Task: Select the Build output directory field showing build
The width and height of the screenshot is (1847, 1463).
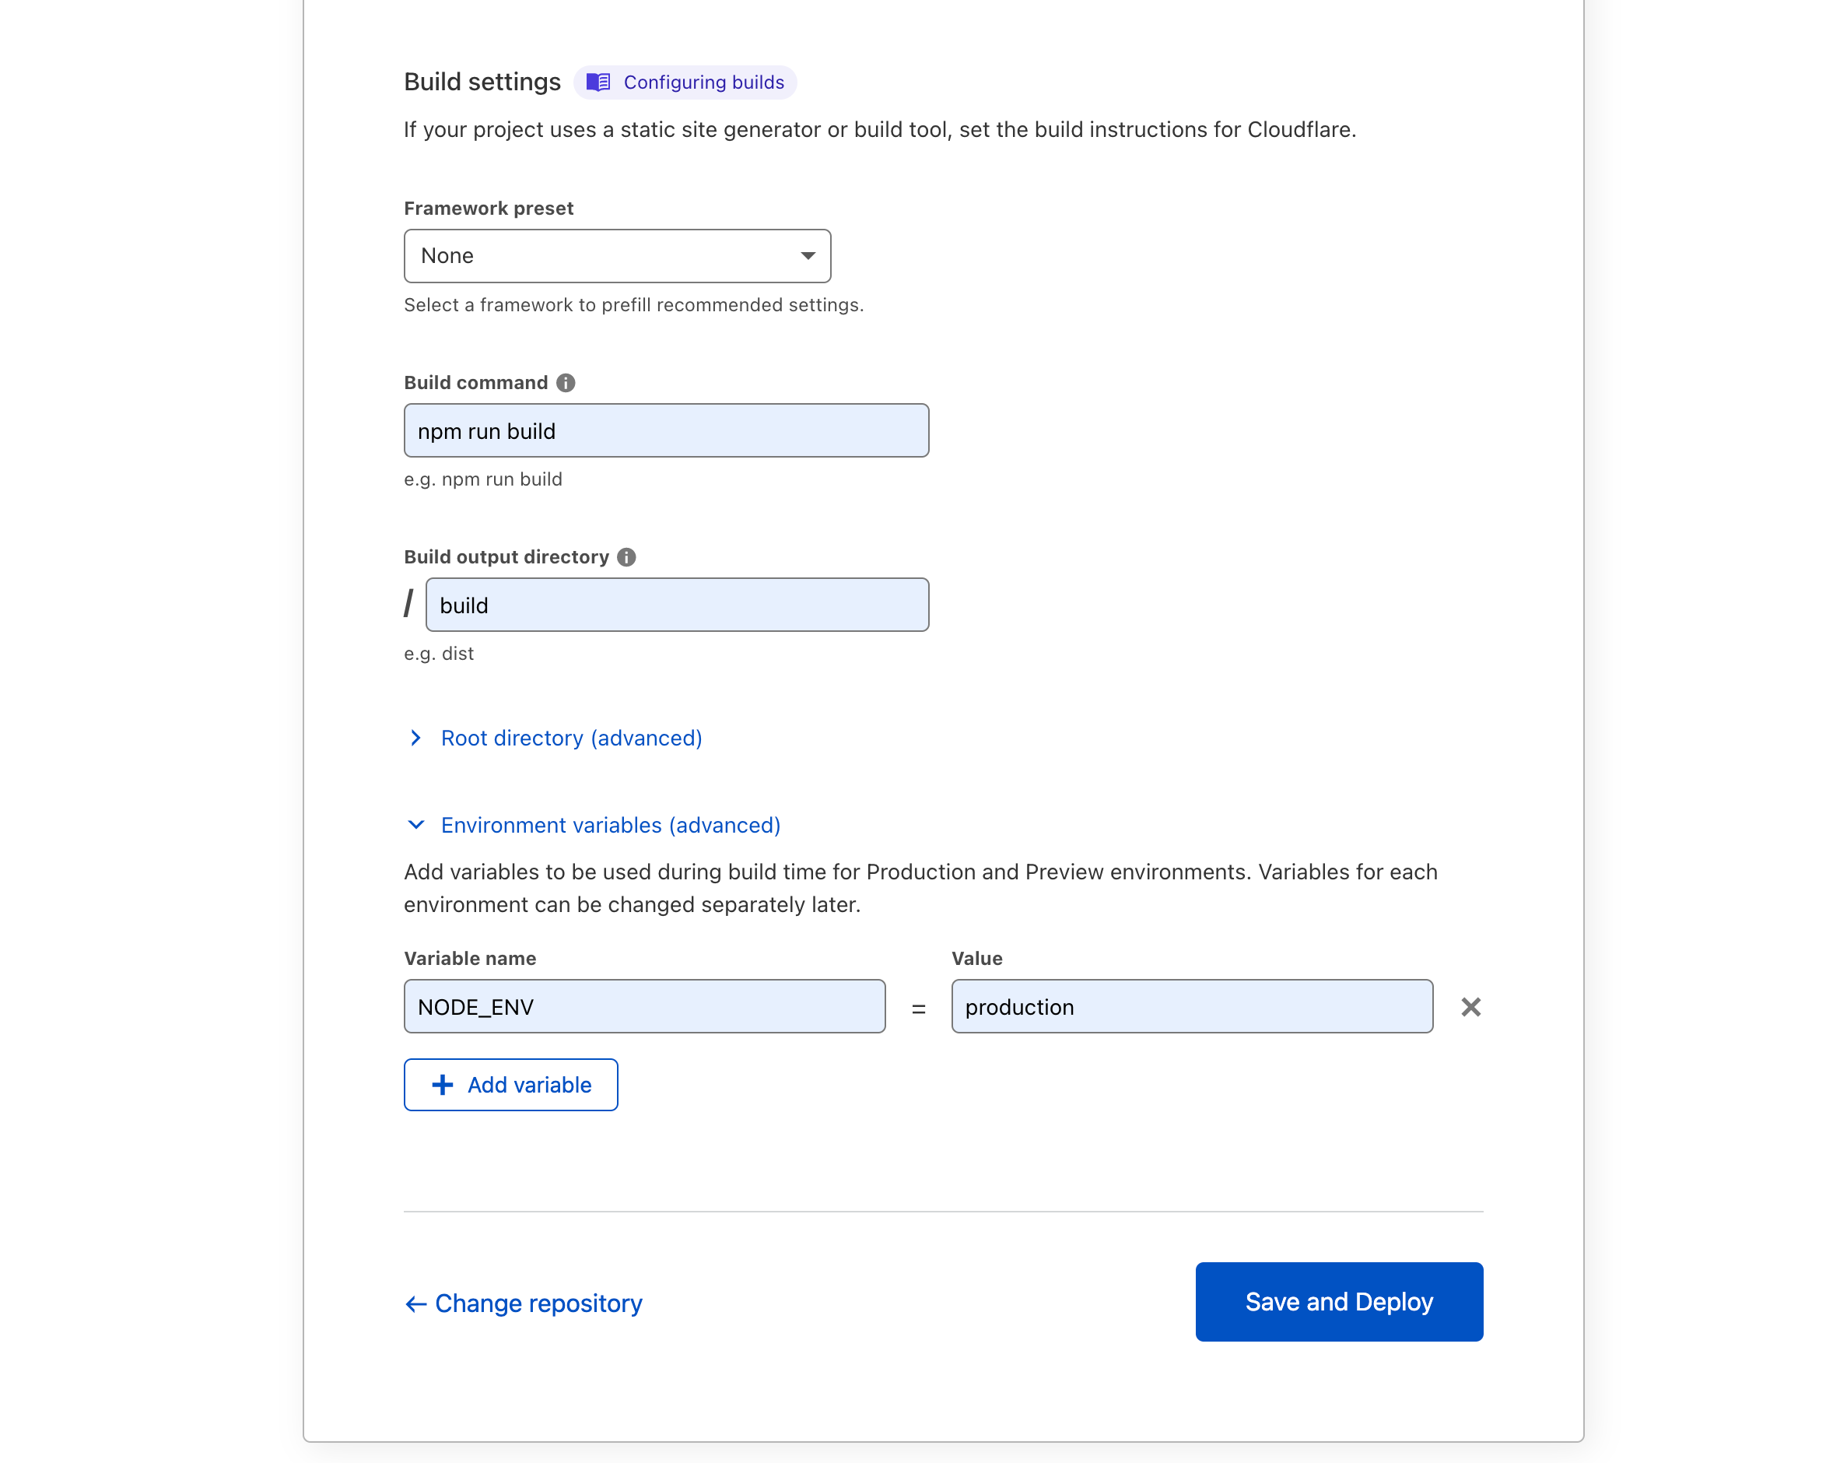Action: pos(678,605)
